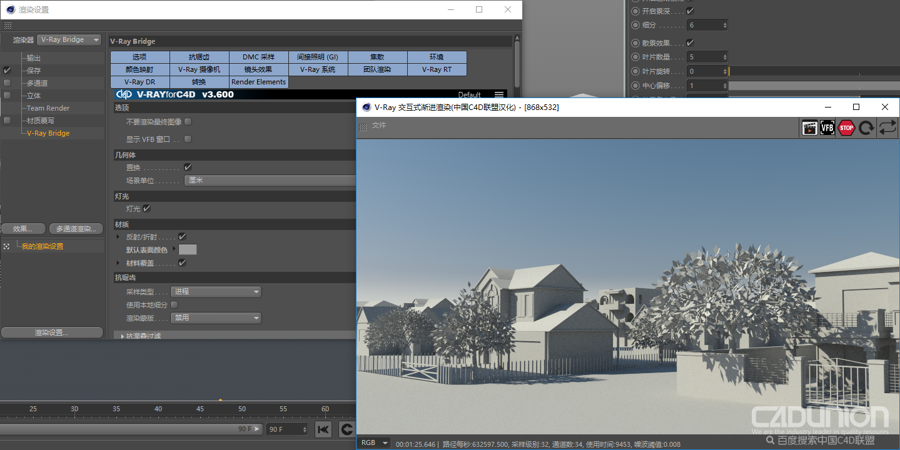Toggle the 保存 checkbox in render settings list
This screenshot has height=450, width=900.
[7, 71]
